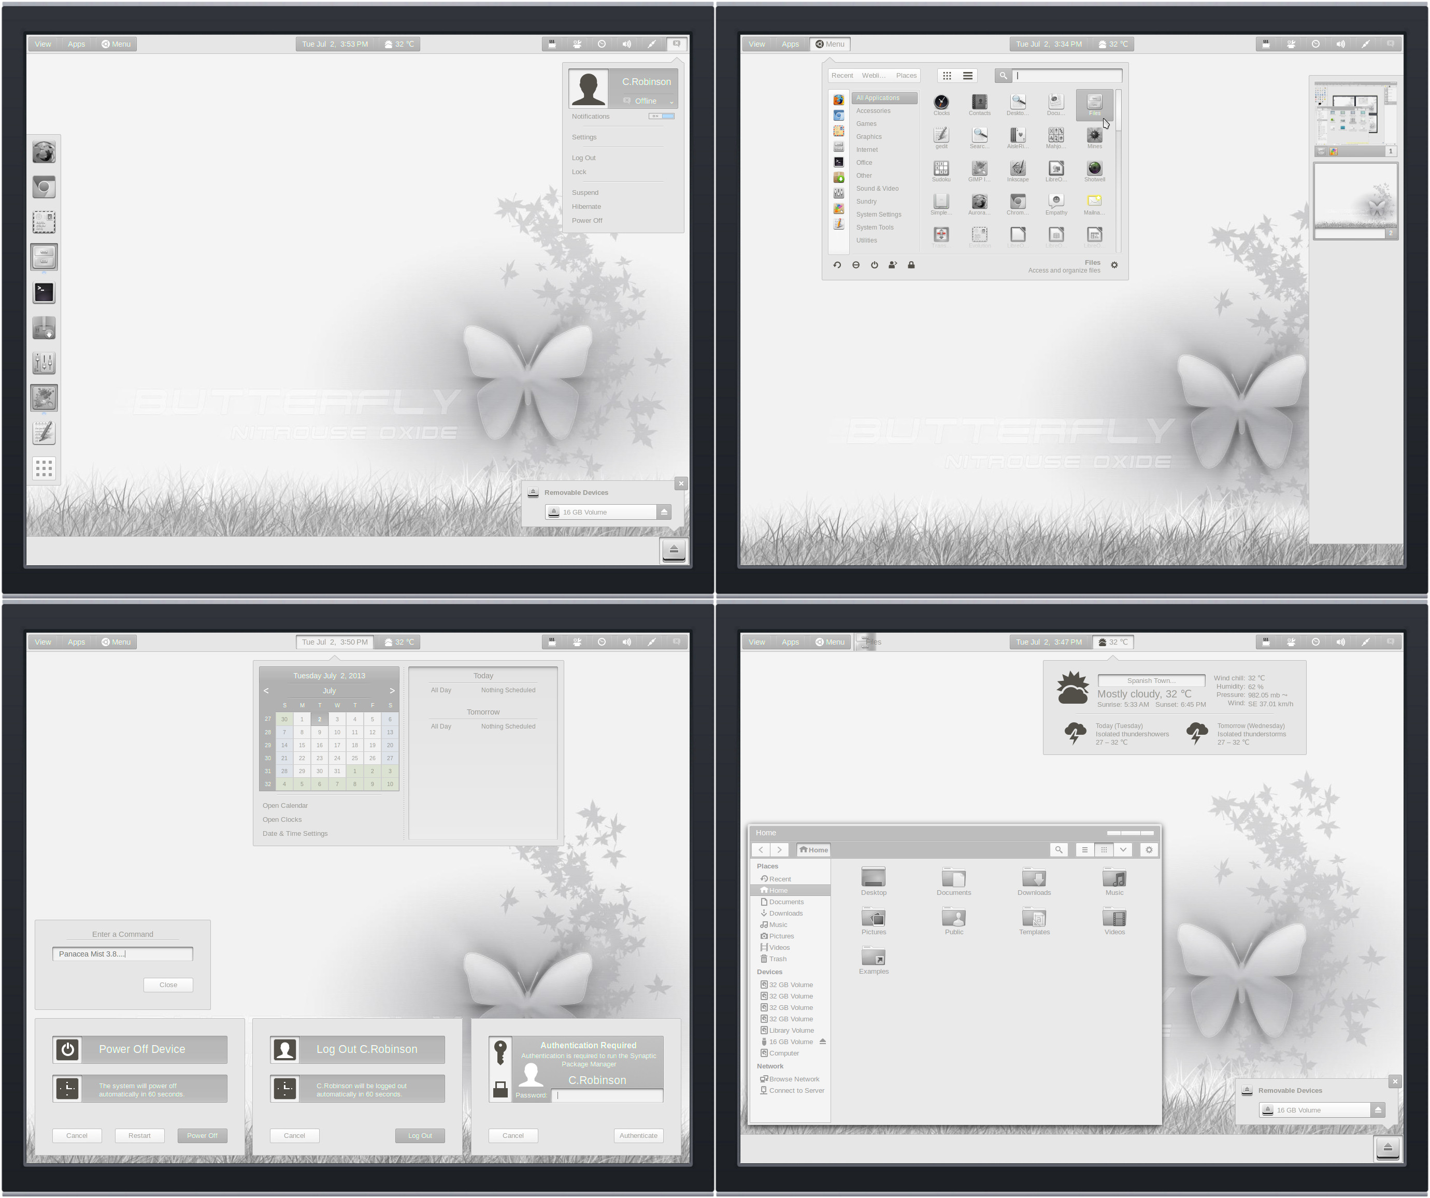The width and height of the screenshot is (1430, 1198).
Task: Switch Home file window to icon grid view
Action: pyautogui.click(x=1104, y=850)
